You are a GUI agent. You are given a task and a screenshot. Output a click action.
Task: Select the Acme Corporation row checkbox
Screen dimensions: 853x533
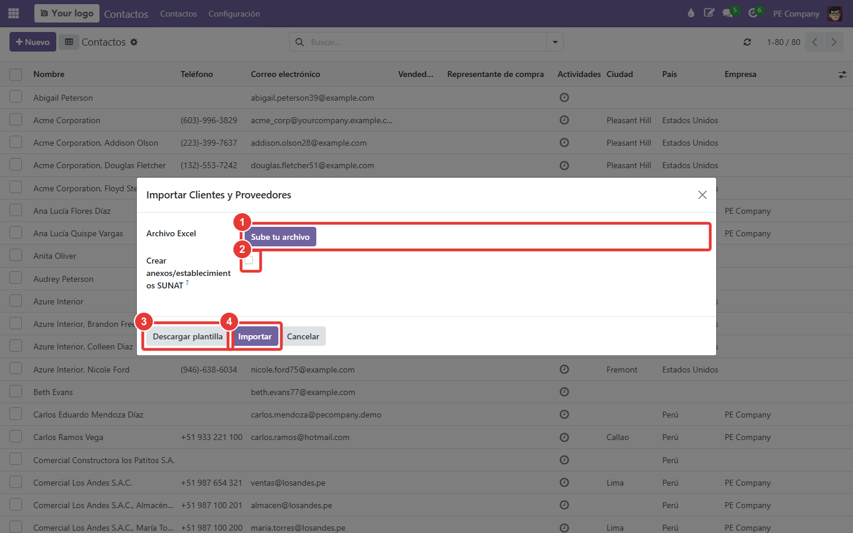(x=16, y=120)
